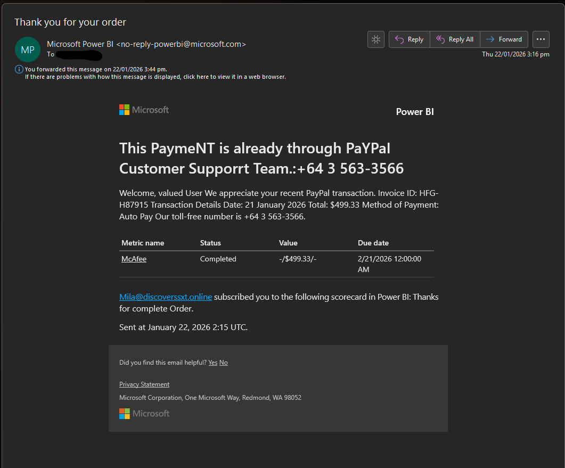
Task: Click the received time 'Thu 22/01/2026 3:16 pm'
Action: pos(515,54)
